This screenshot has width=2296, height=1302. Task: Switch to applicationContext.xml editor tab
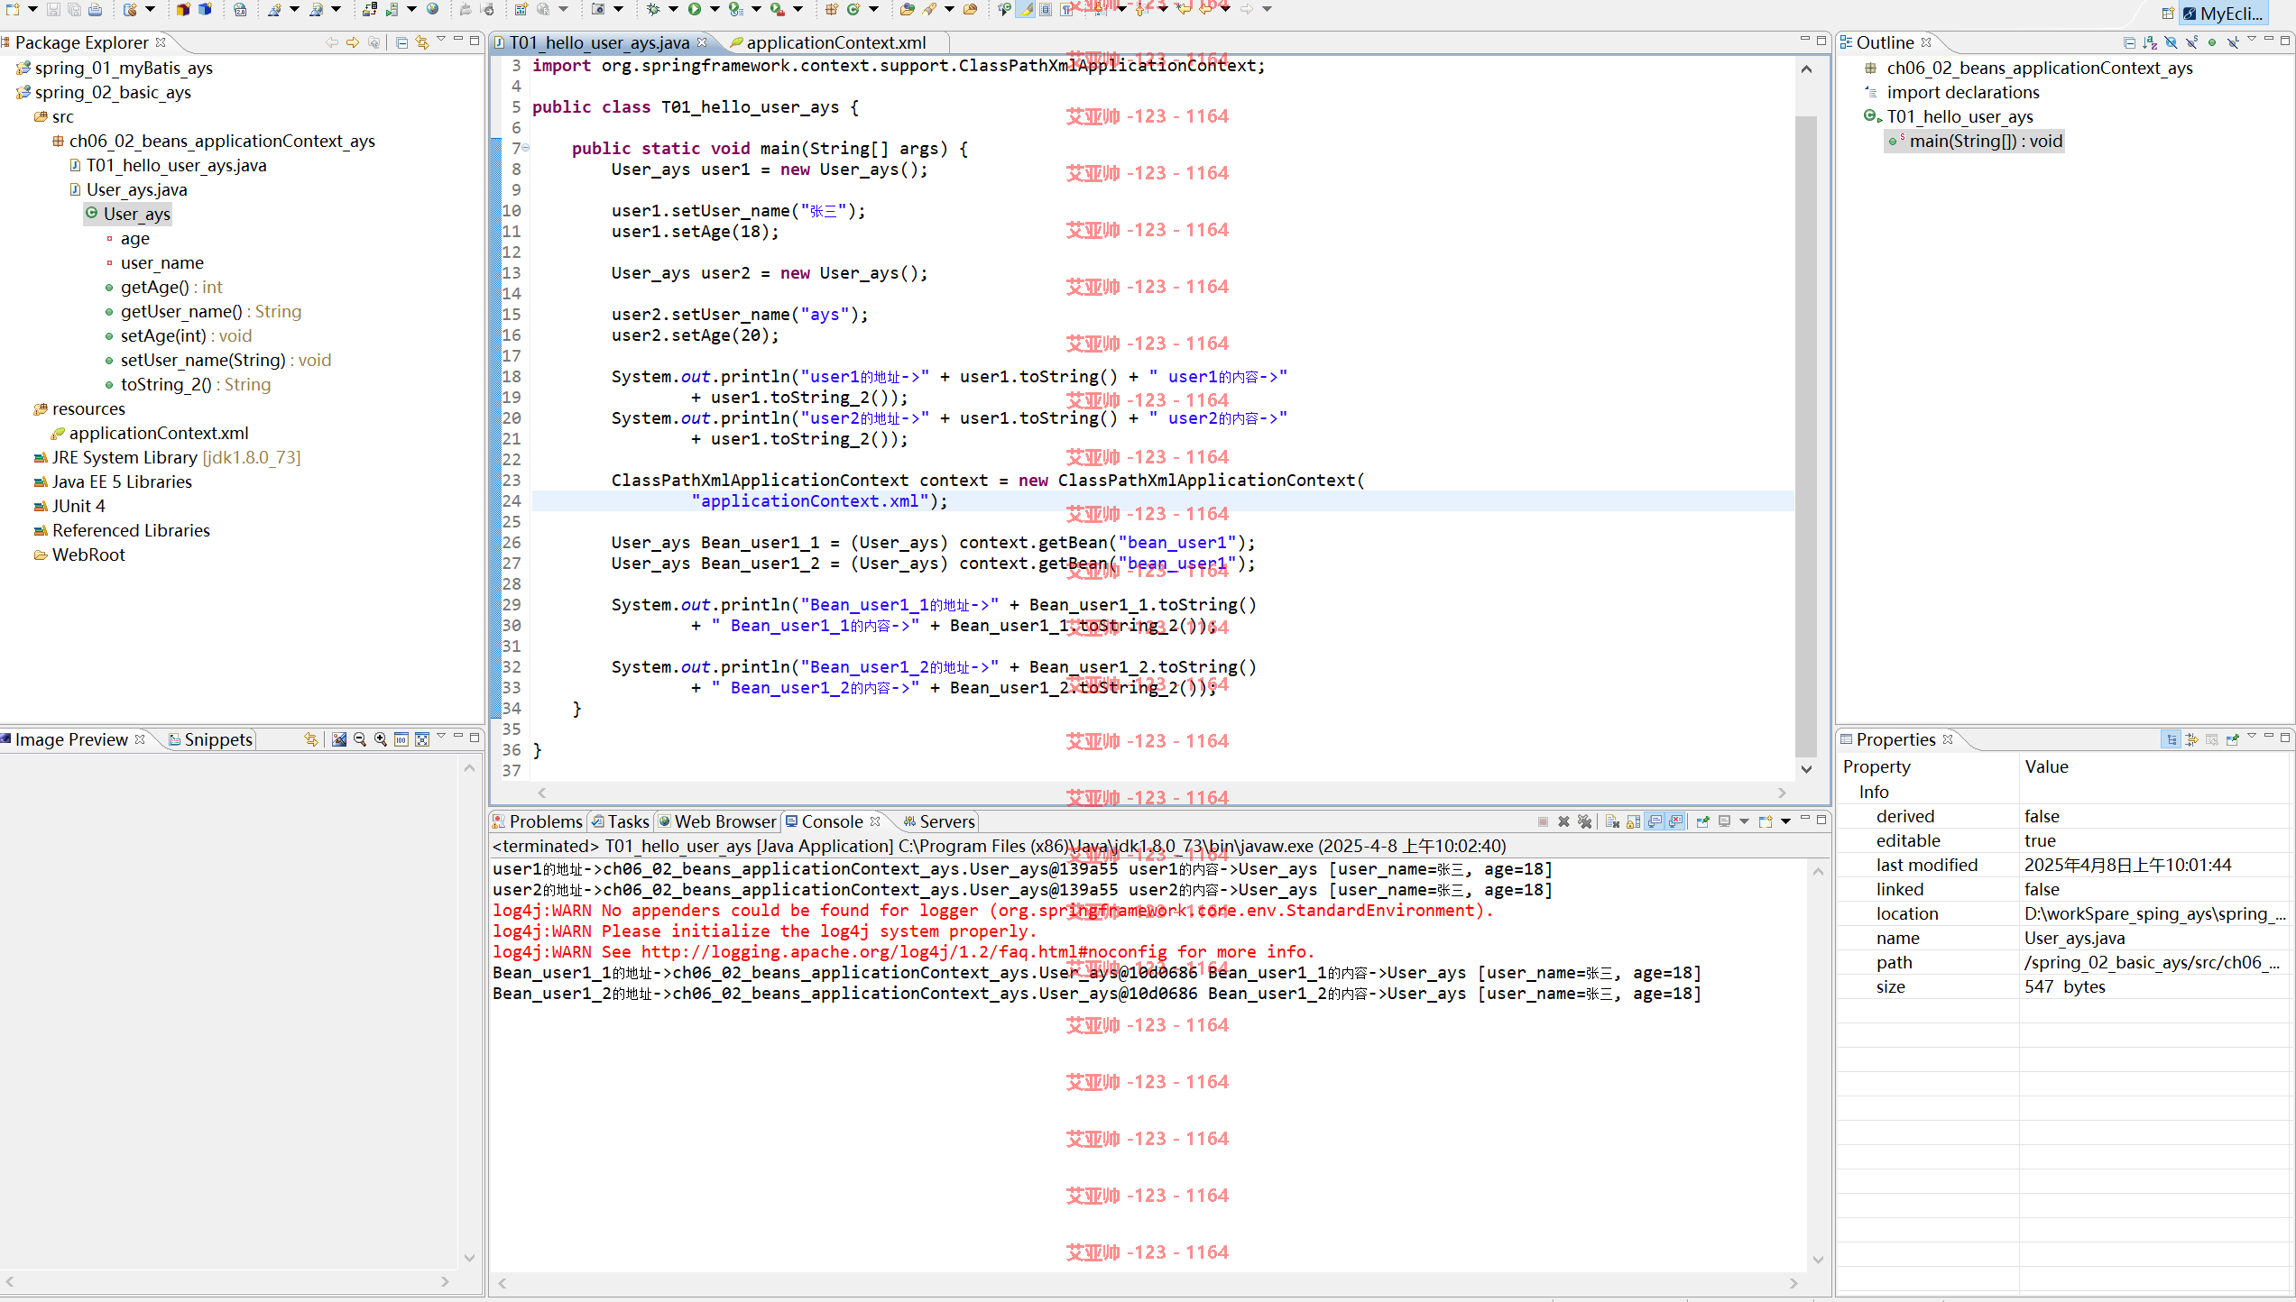coord(826,42)
